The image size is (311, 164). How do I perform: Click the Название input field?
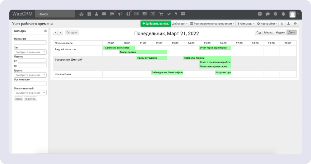pos(30,43)
